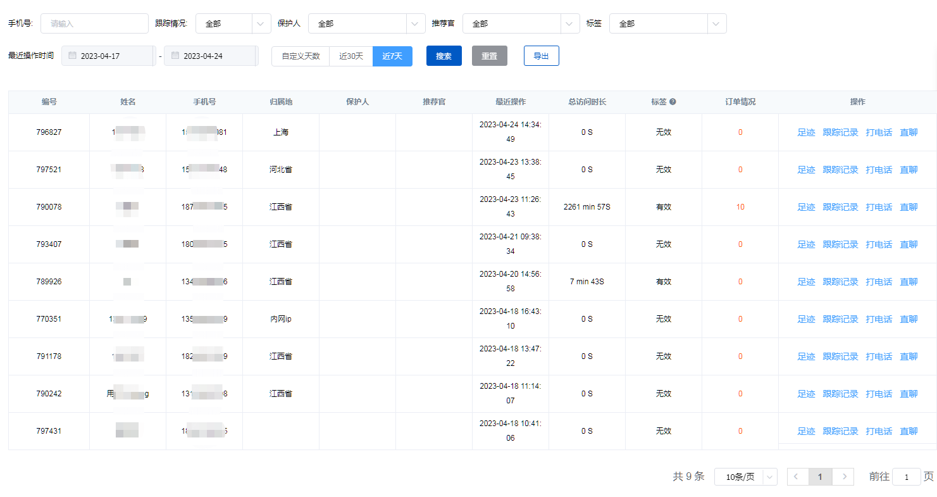Select the 近30天 tab
Viewport: 937px width, 497px height.
[351, 56]
